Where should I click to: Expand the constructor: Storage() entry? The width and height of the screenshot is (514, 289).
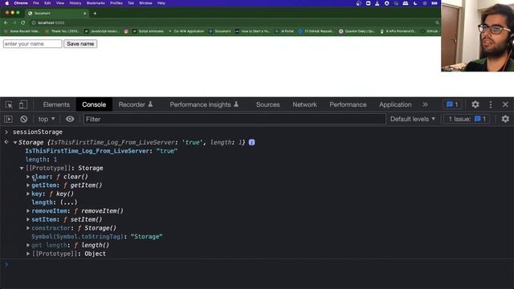(28, 228)
